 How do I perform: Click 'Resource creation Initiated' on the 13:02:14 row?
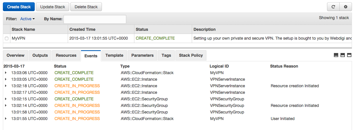(x=295, y=105)
